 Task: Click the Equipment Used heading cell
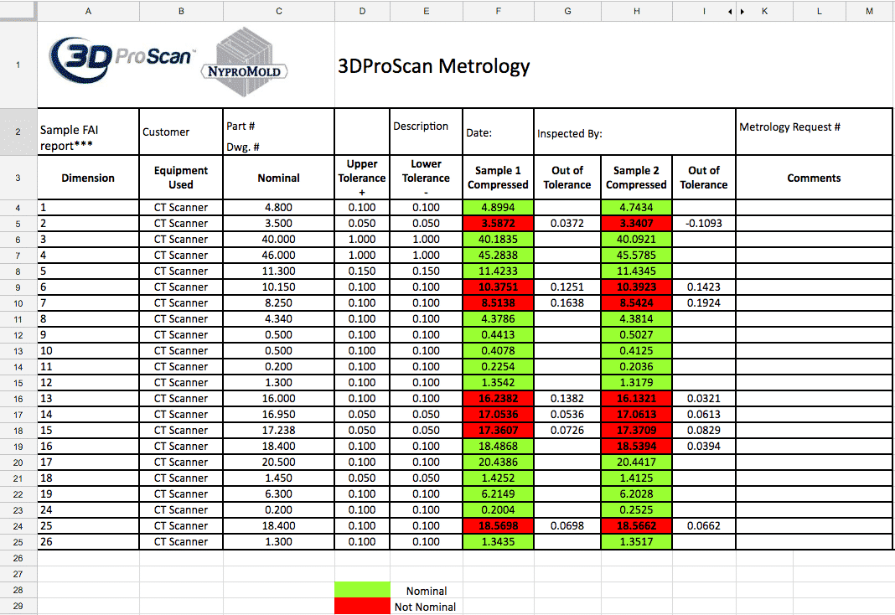coord(181,178)
